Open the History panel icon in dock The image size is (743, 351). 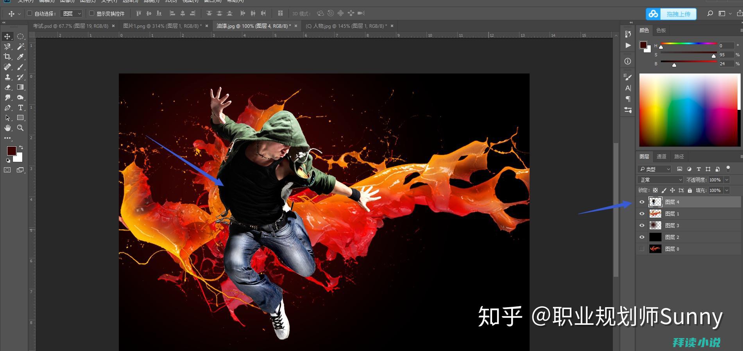point(628,34)
